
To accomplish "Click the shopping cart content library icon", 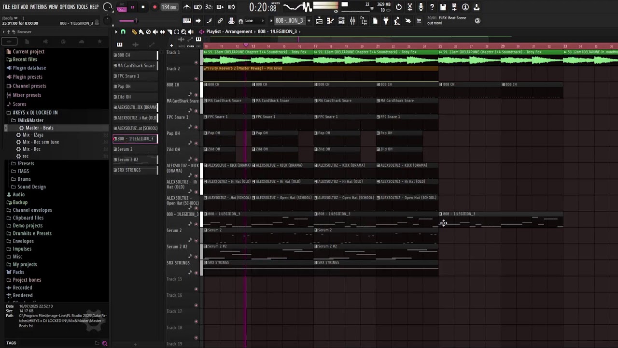I will (x=419, y=21).
